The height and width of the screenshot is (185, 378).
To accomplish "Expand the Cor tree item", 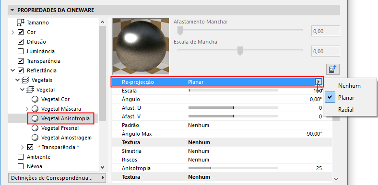I will point(13,32).
